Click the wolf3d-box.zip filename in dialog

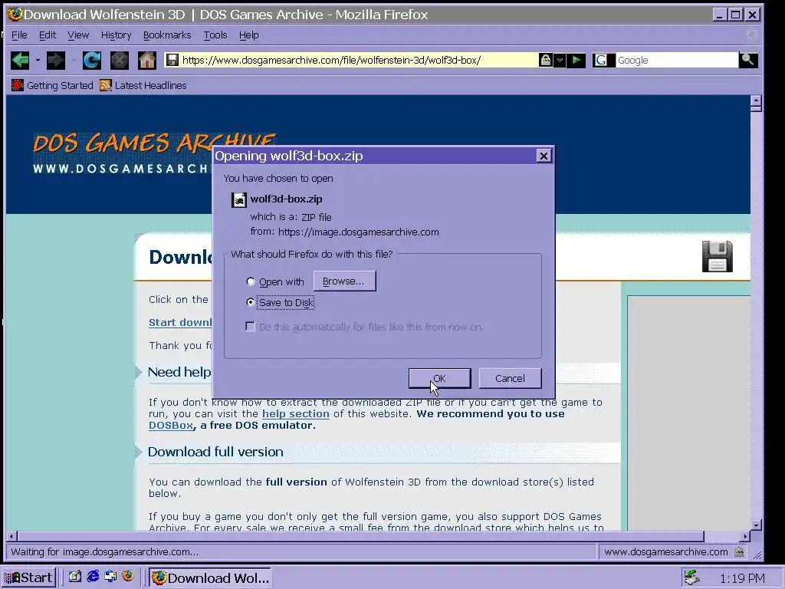pyautogui.click(x=287, y=199)
